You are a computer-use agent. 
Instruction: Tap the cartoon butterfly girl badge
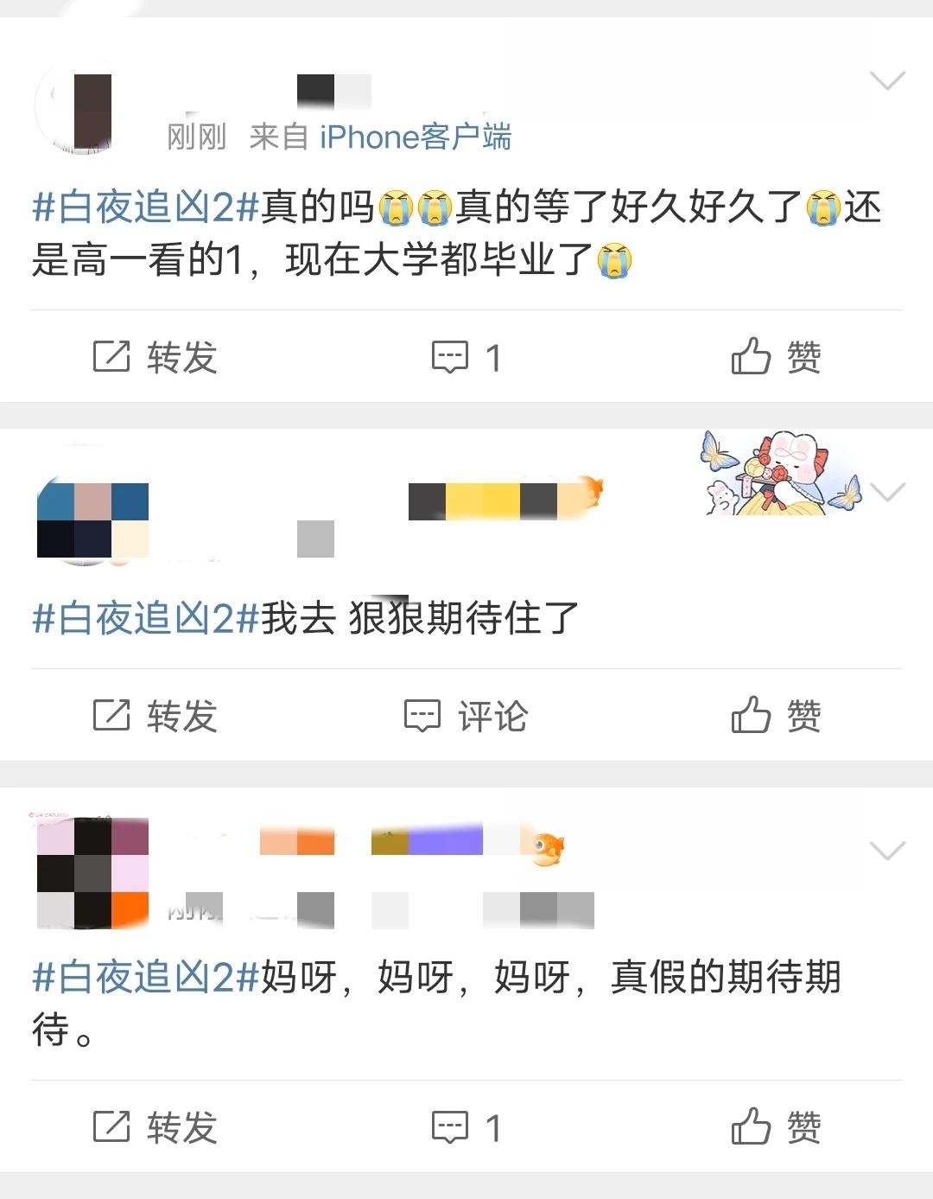coord(781,474)
